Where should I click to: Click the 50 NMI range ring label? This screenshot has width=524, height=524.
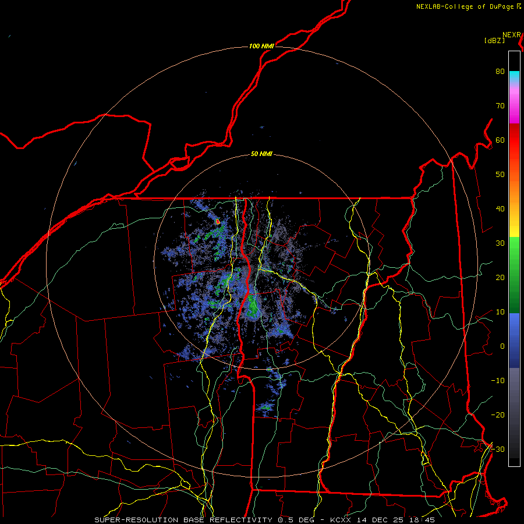[261, 154]
